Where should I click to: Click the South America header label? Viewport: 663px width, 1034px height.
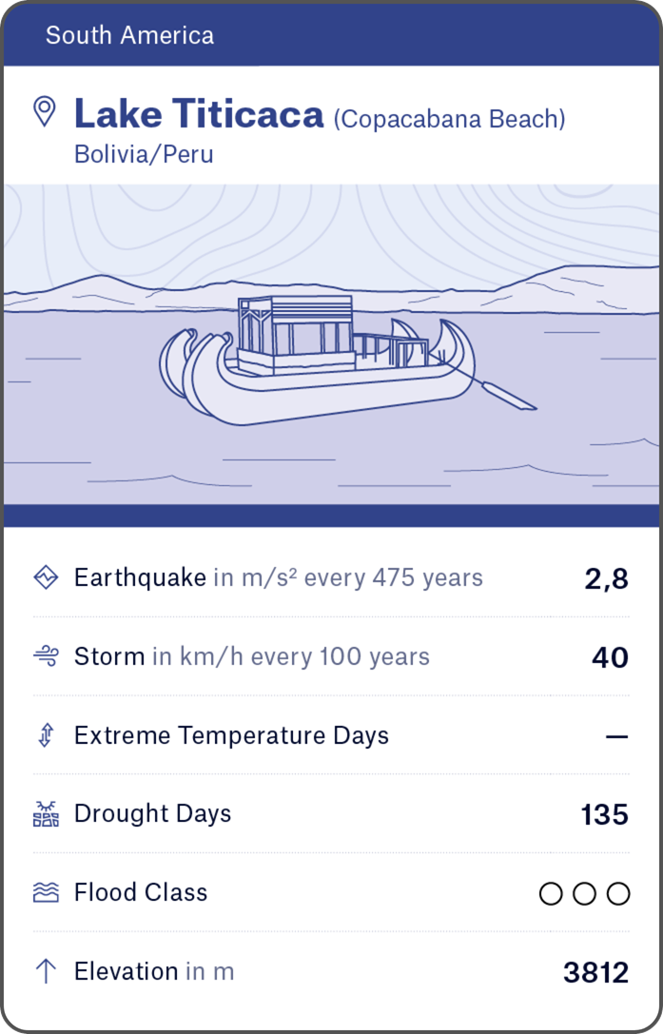(x=129, y=36)
